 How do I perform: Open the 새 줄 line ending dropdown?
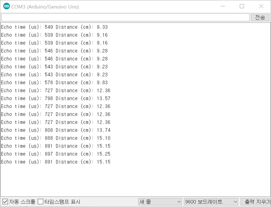pyautogui.click(x=160, y=202)
